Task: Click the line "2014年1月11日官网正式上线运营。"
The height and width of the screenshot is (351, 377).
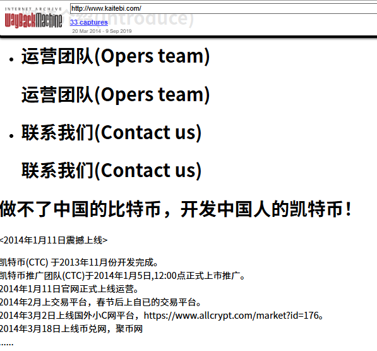Action: tap(69, 289)
